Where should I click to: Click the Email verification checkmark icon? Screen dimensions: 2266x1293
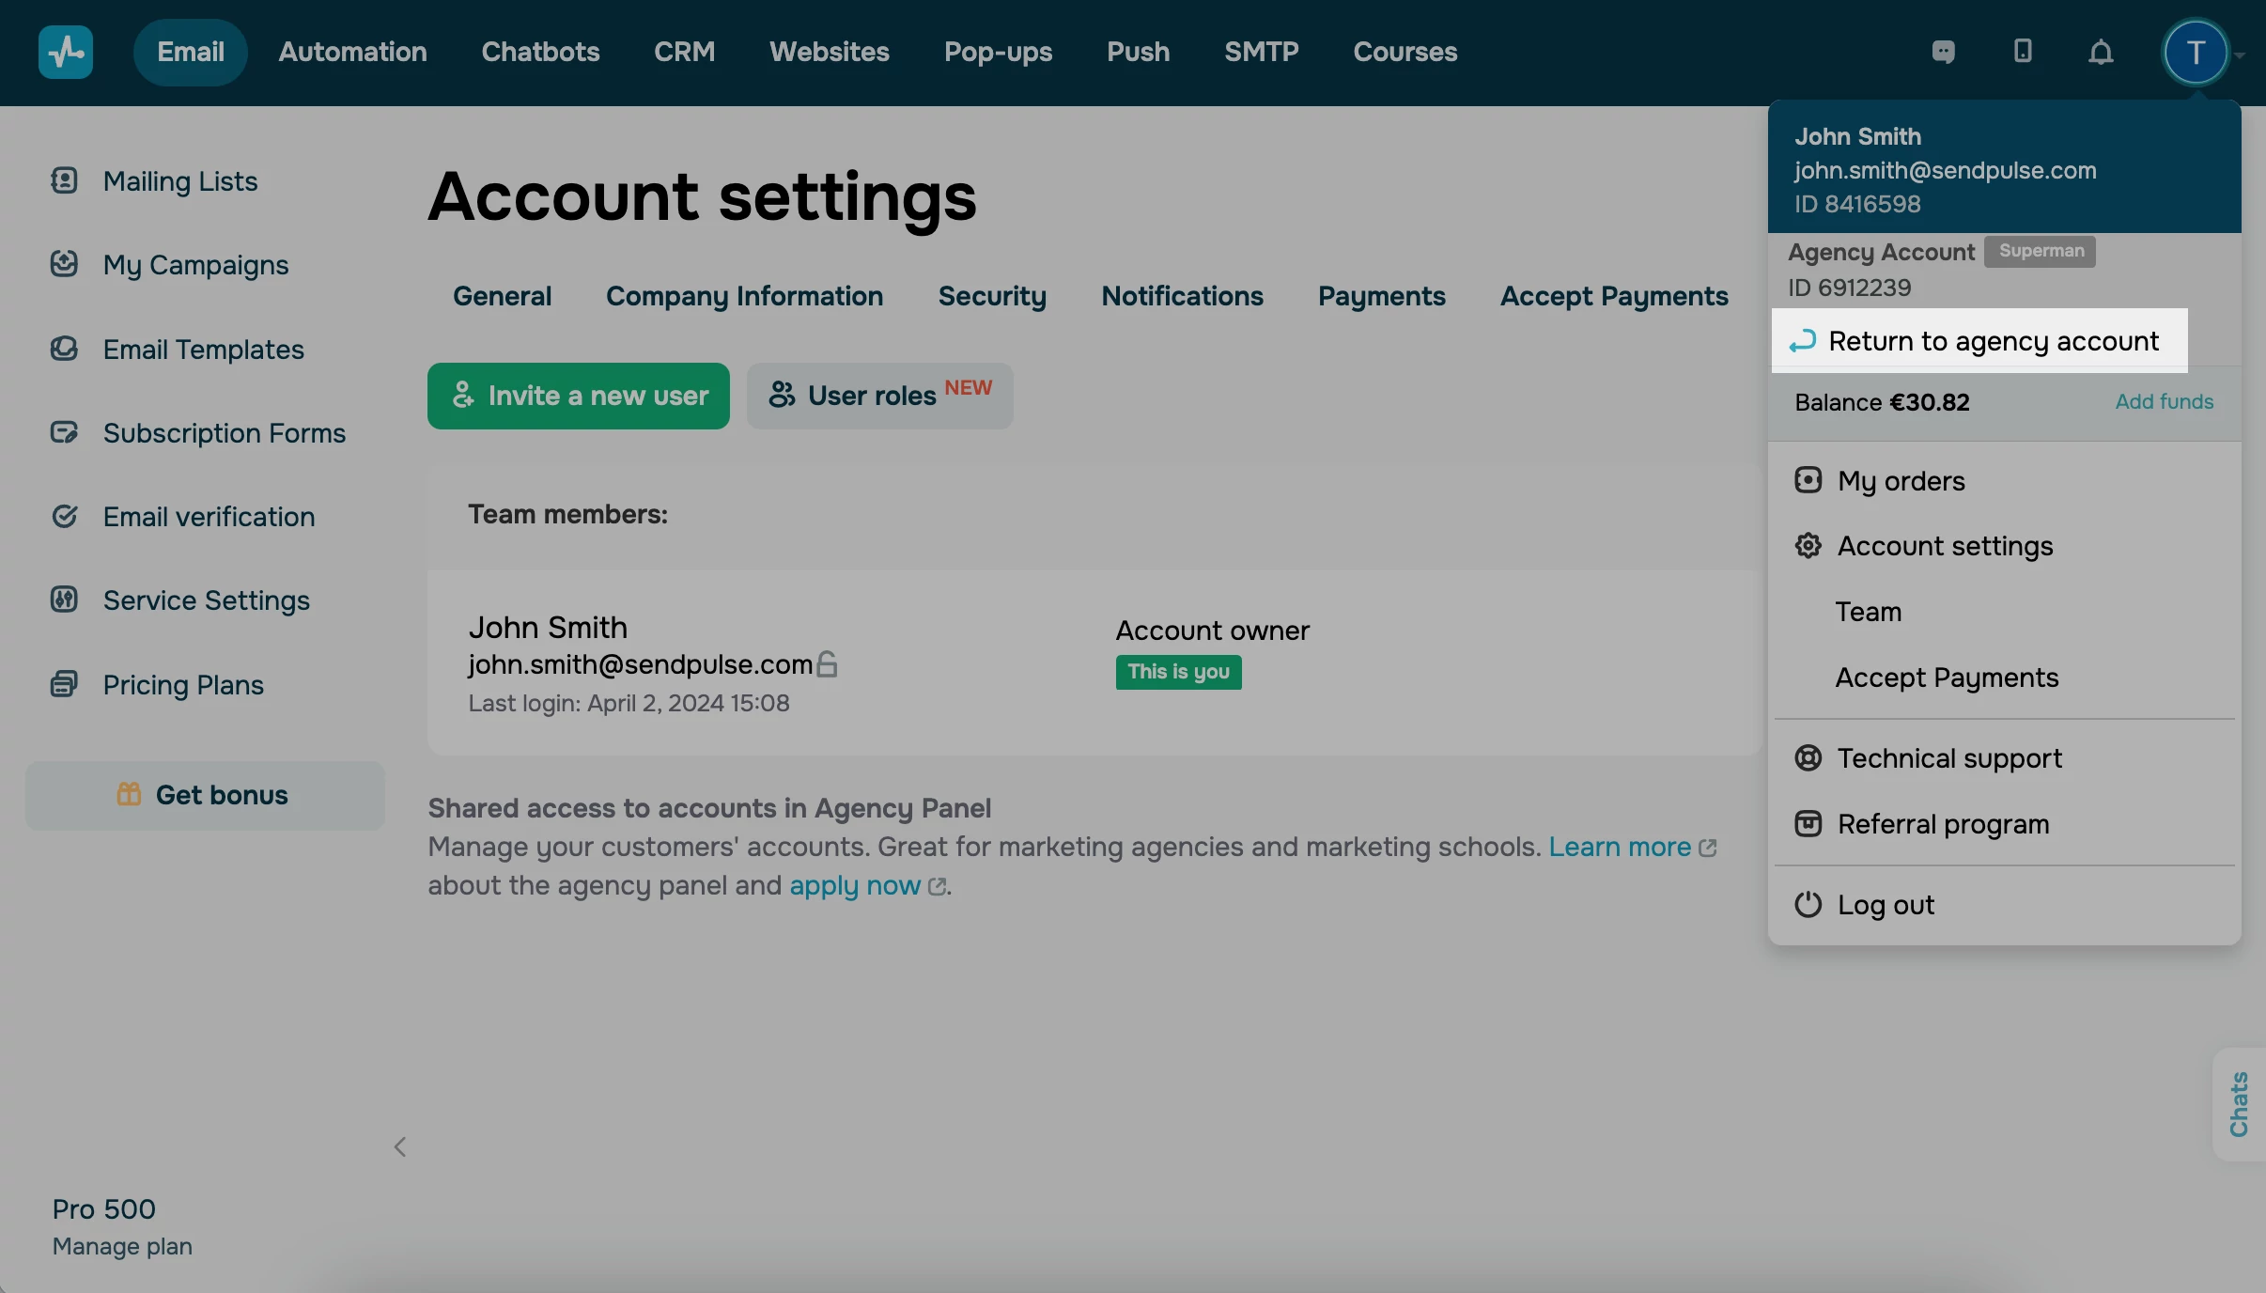coord(64,516)
